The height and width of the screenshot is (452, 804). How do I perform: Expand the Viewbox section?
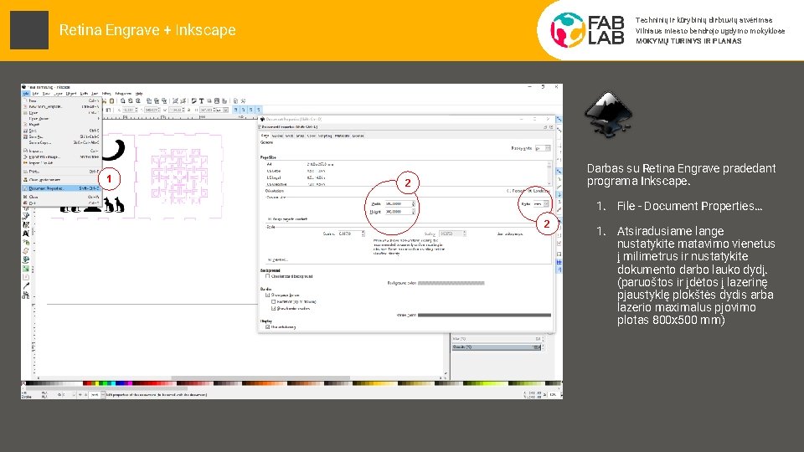(x=277, y=259)
